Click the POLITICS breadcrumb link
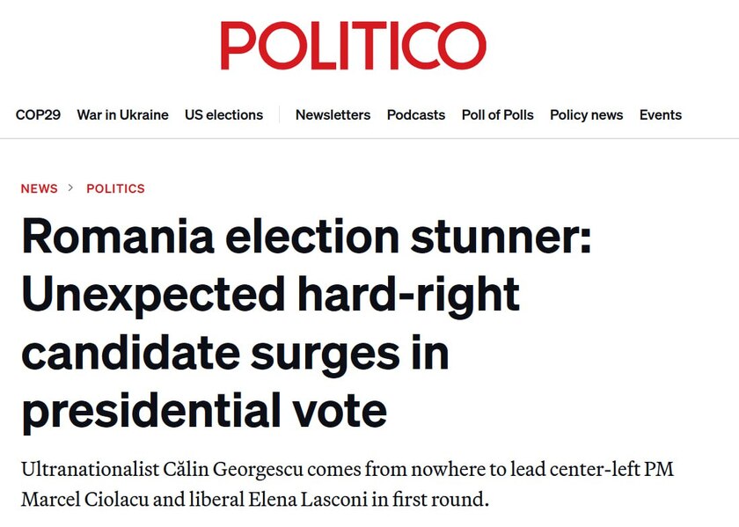This screenshot has width=739, height=527. point(115,188)
